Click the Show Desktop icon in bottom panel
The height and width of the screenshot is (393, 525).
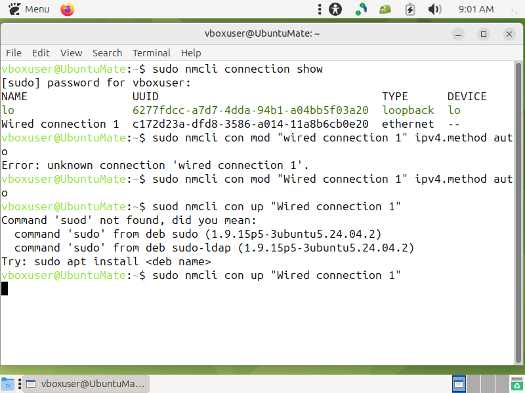pyautogui.click(x=8, y=384)
